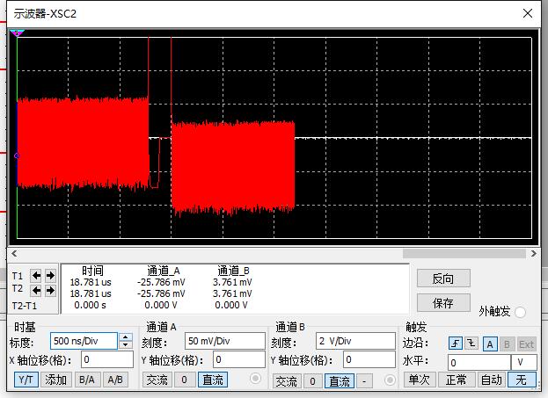
Task: Set trigger mode to 正常 (Normal)
Action: (x=457, y=380)
